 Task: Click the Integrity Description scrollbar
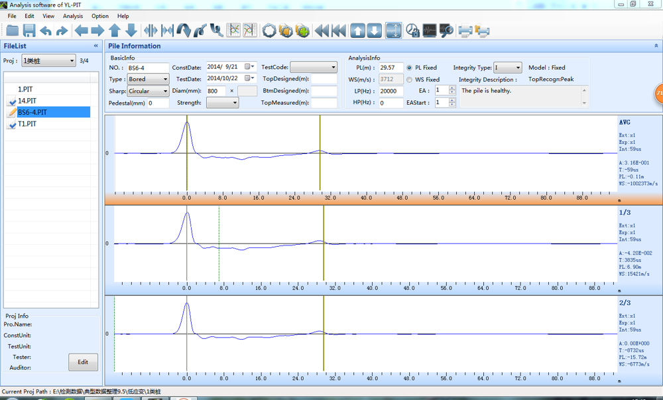click(x=584, y=96)
